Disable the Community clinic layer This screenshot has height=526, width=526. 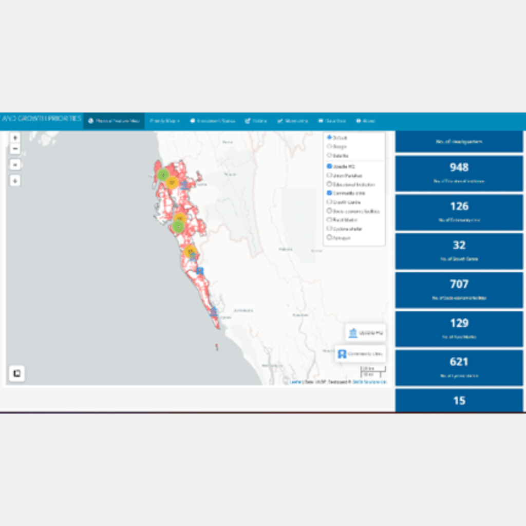tap(329, 193)
